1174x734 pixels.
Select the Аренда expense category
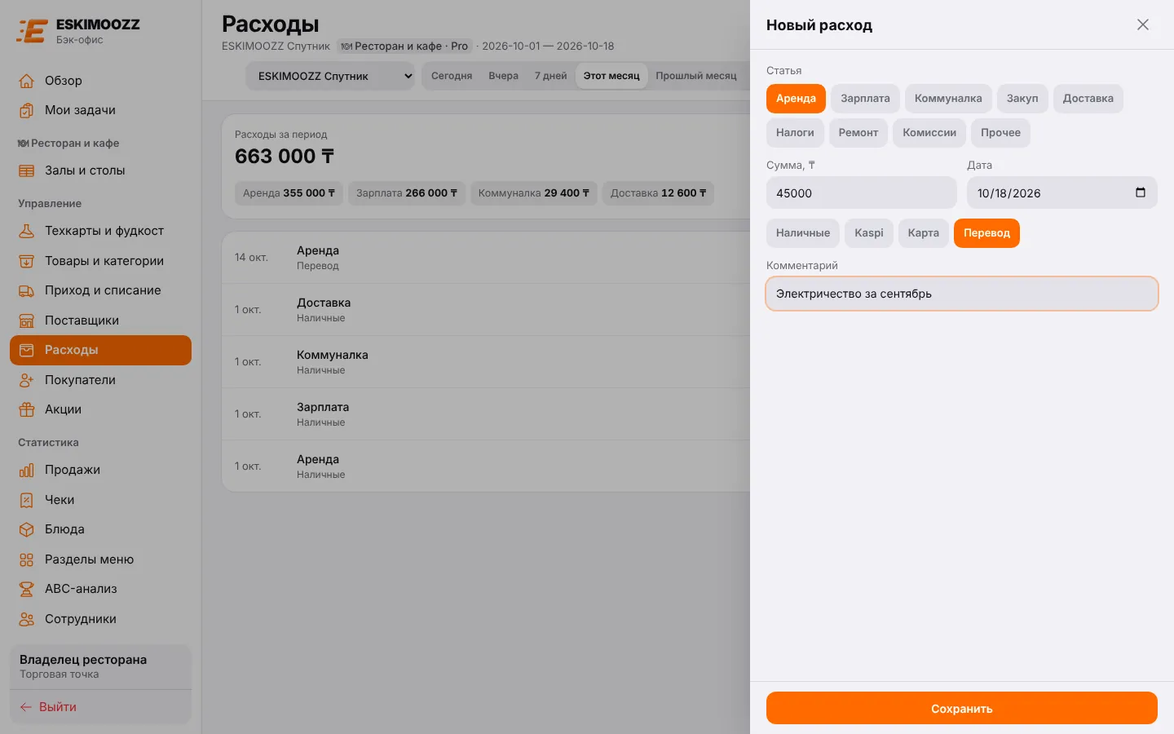tap(796, 99)
